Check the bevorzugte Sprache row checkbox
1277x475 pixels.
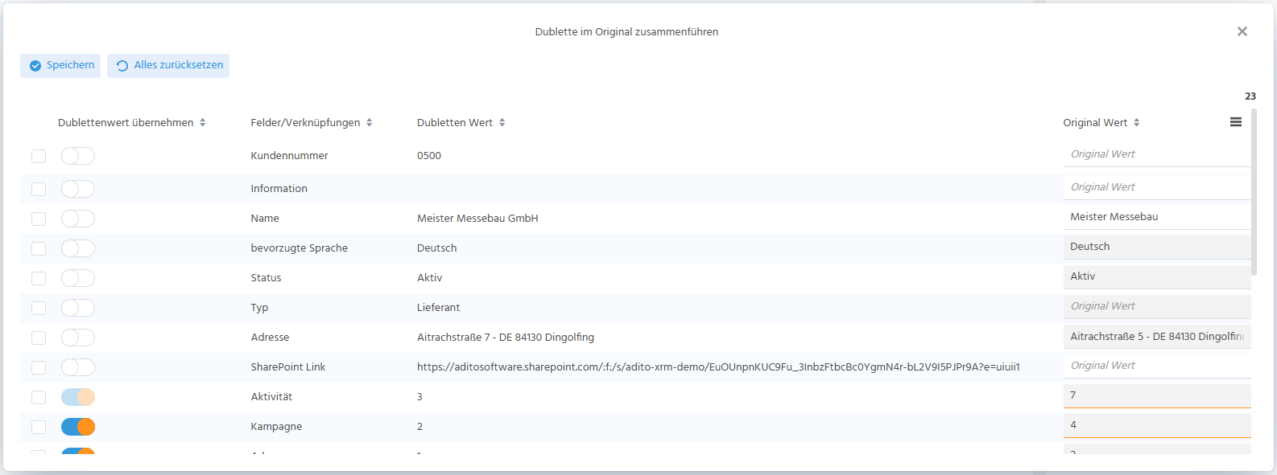[39, 248]
